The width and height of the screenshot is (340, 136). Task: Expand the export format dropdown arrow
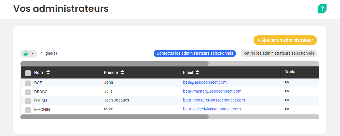(32, 53)
